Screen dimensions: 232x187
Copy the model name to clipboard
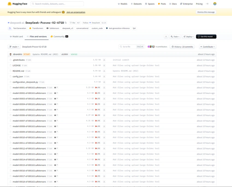point(65,23)
